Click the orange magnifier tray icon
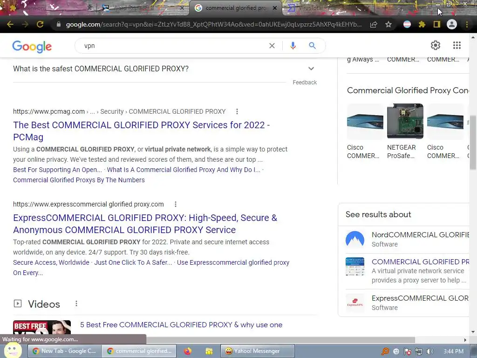477x358 pixels. tap(385, 351)
